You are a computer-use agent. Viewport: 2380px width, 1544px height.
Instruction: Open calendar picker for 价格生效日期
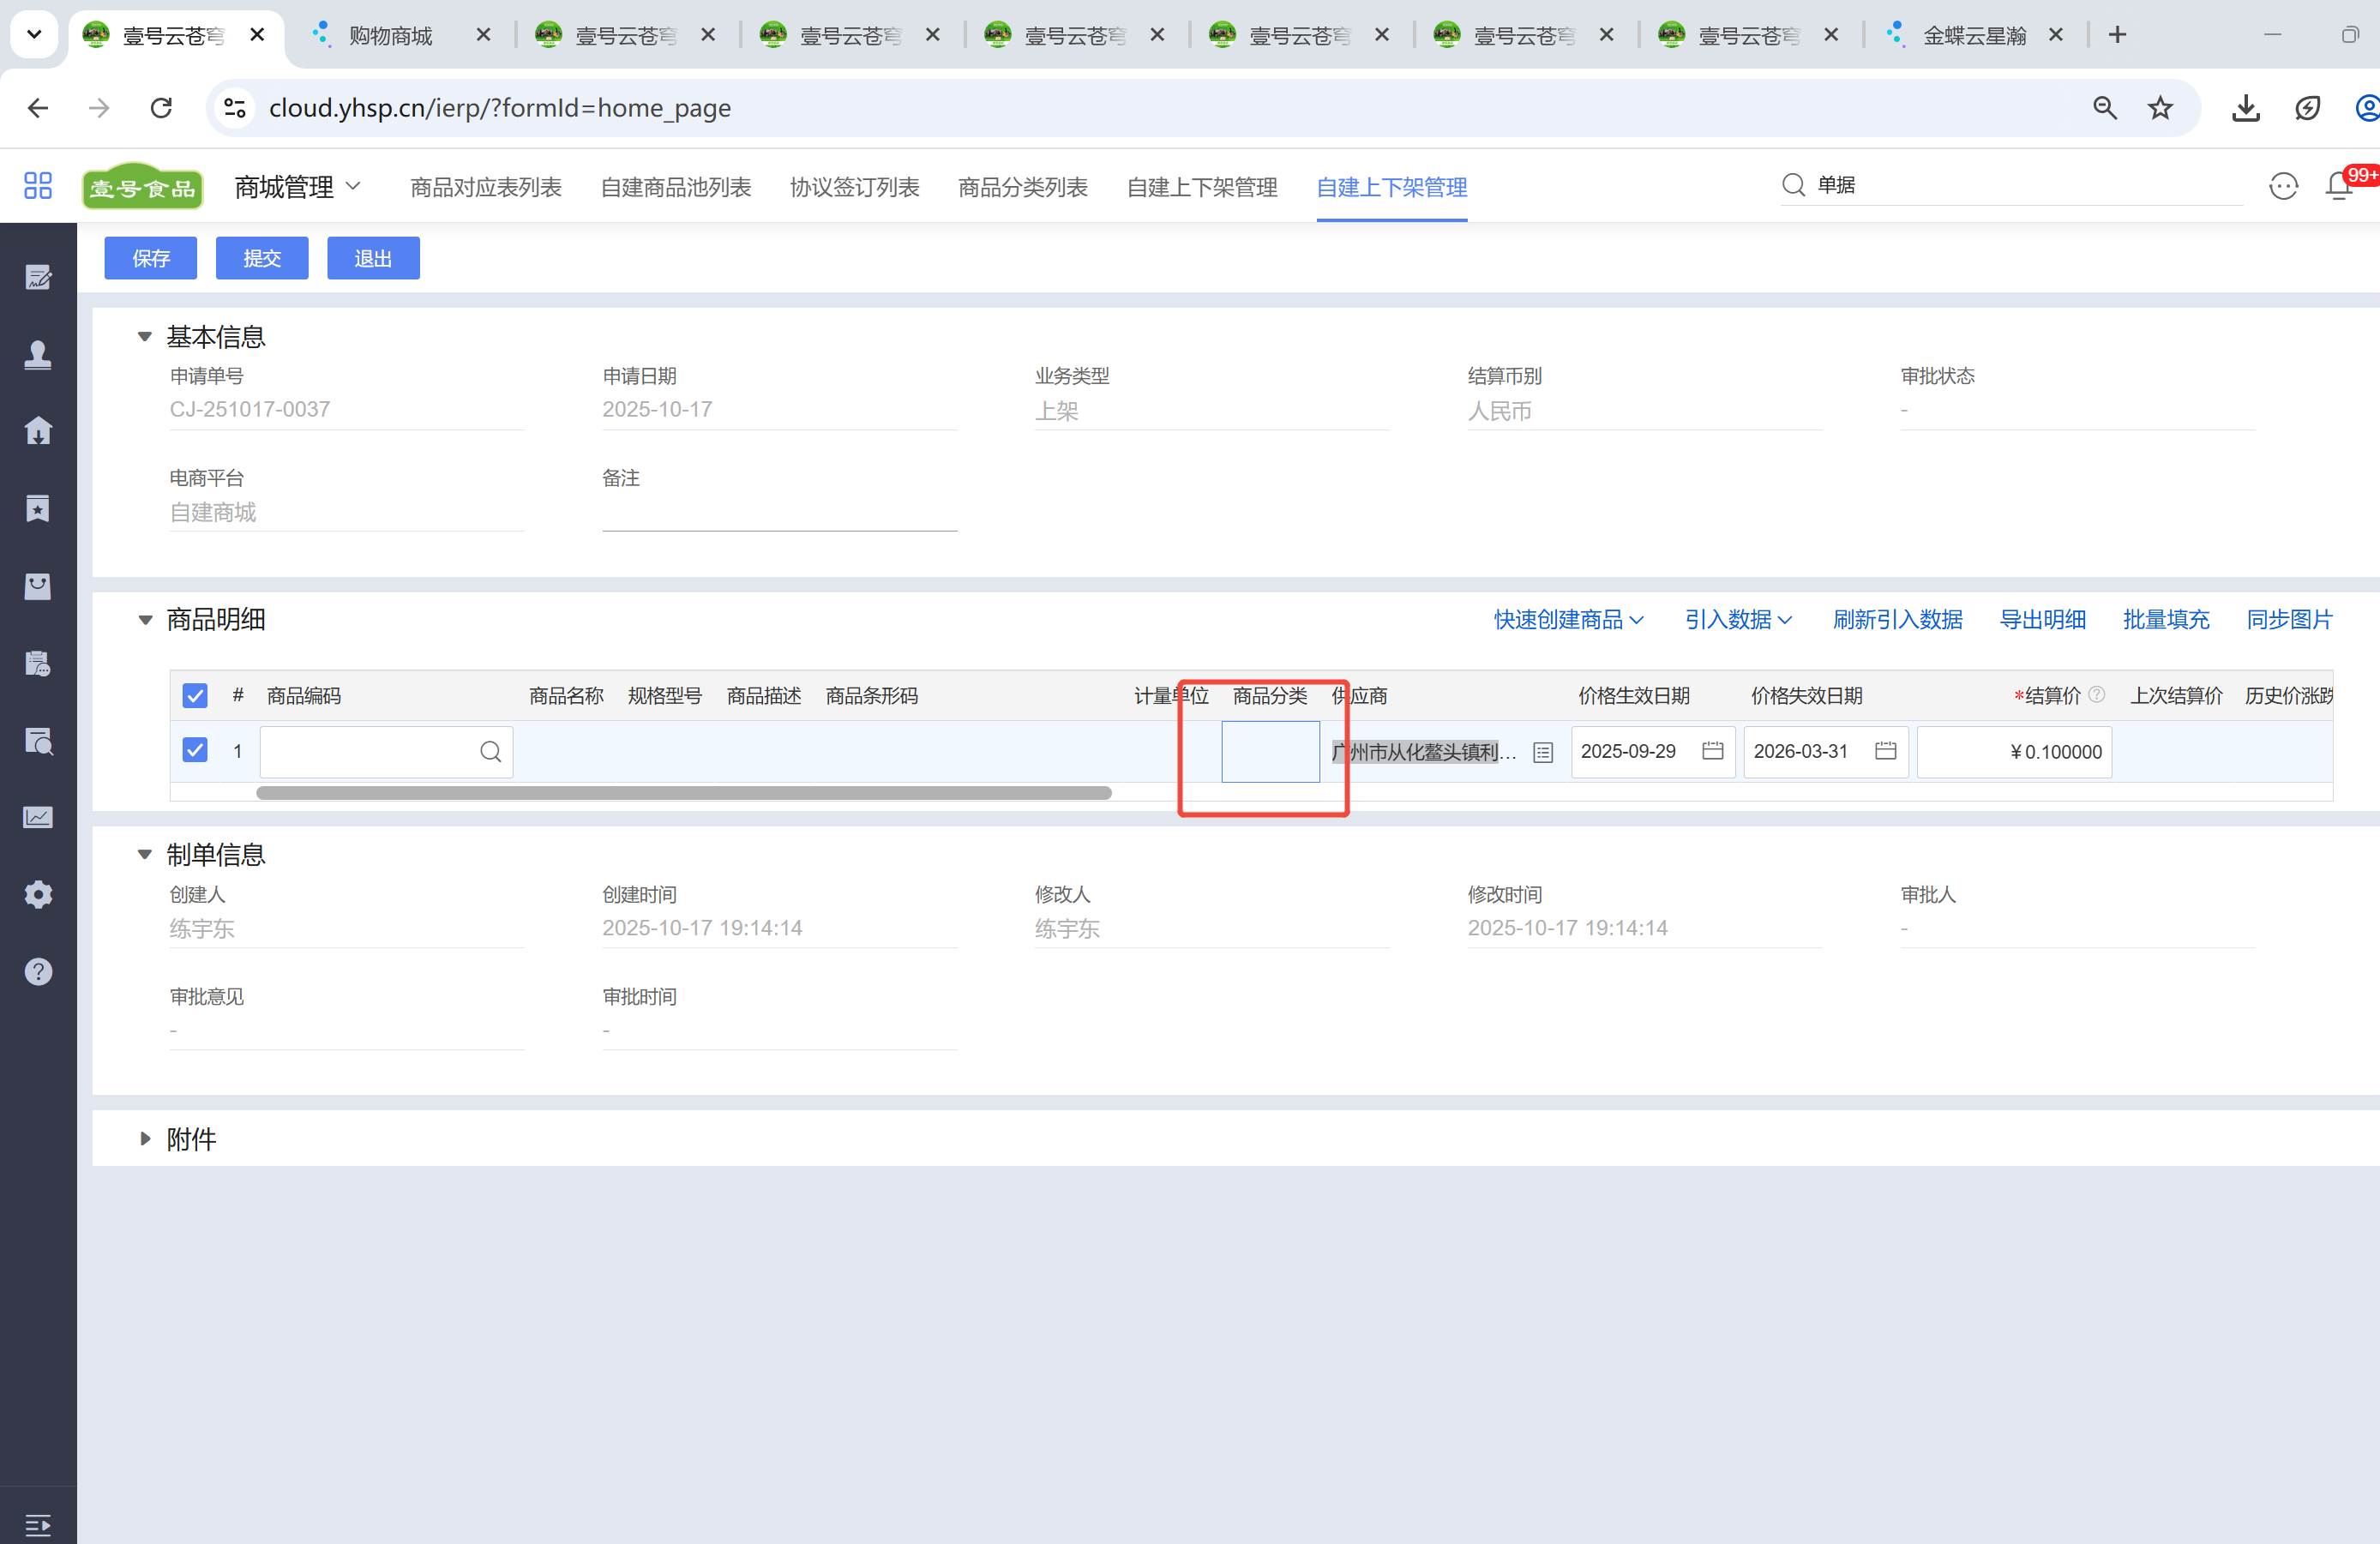click(x=1712, y=751)
